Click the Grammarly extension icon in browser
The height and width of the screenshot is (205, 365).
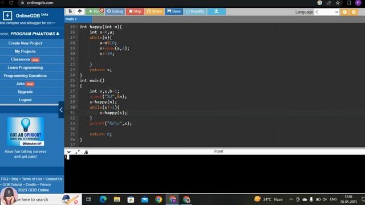319,3
